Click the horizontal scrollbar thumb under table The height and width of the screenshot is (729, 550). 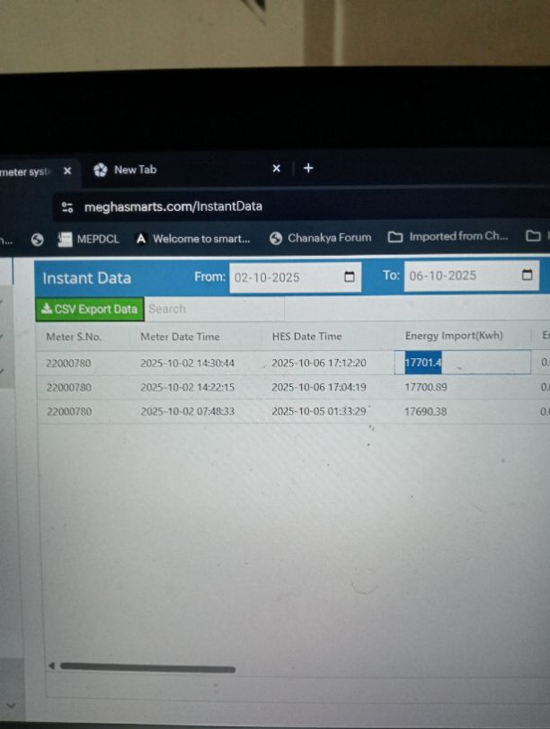(147, 668)
